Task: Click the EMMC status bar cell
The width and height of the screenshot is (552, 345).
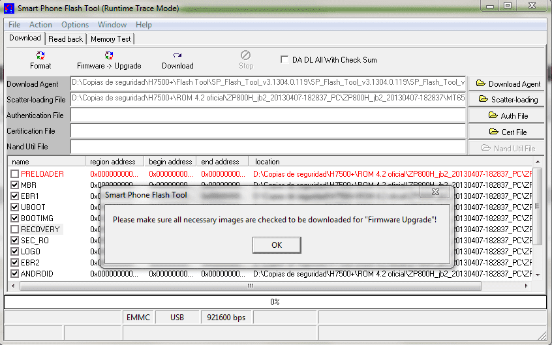Action: pyautogui.click(x=138, y=318)
